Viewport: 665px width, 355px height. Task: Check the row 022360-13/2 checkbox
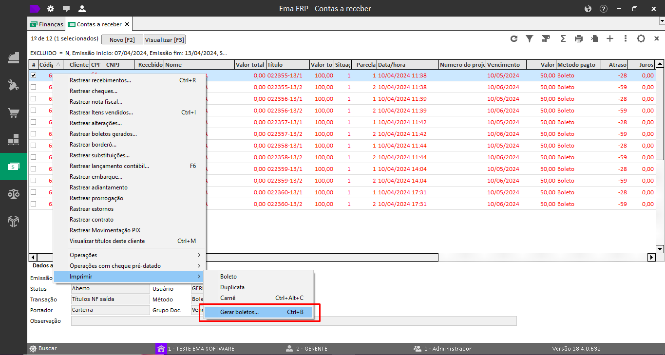point(33,204)
